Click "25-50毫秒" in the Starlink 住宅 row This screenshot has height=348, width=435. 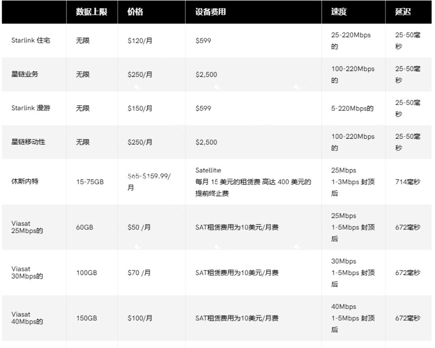pos(408,41)
